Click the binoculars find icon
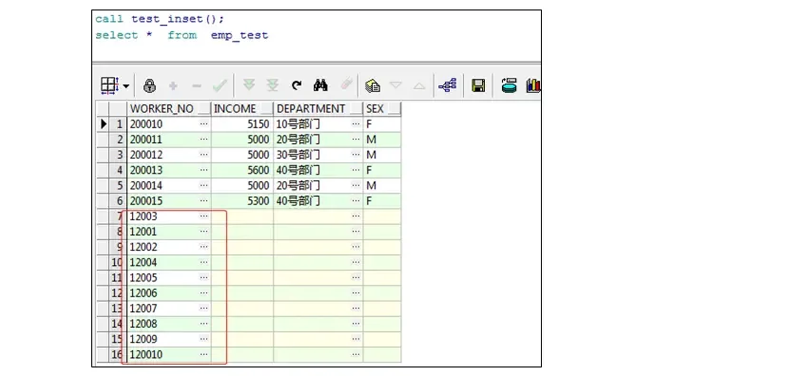Image resolution: width=809 pixels, height=376 pixels. click(x=320, y=85)
